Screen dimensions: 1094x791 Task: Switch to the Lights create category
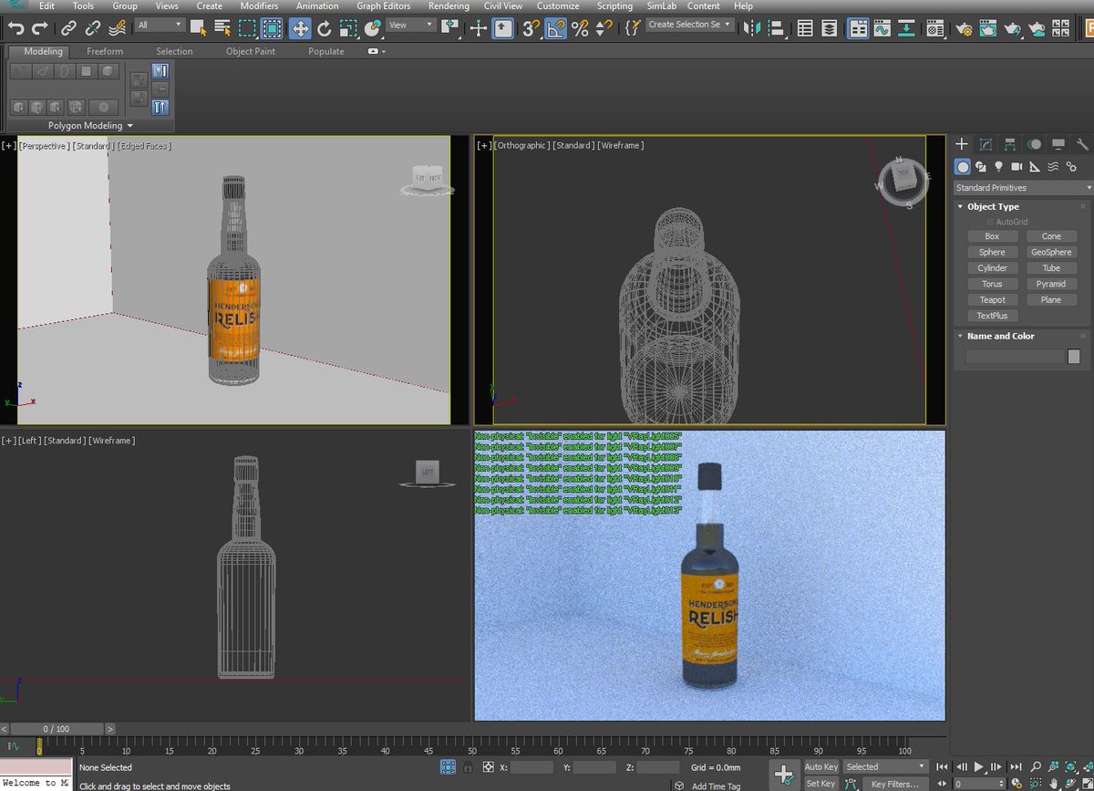pos(998,166)
